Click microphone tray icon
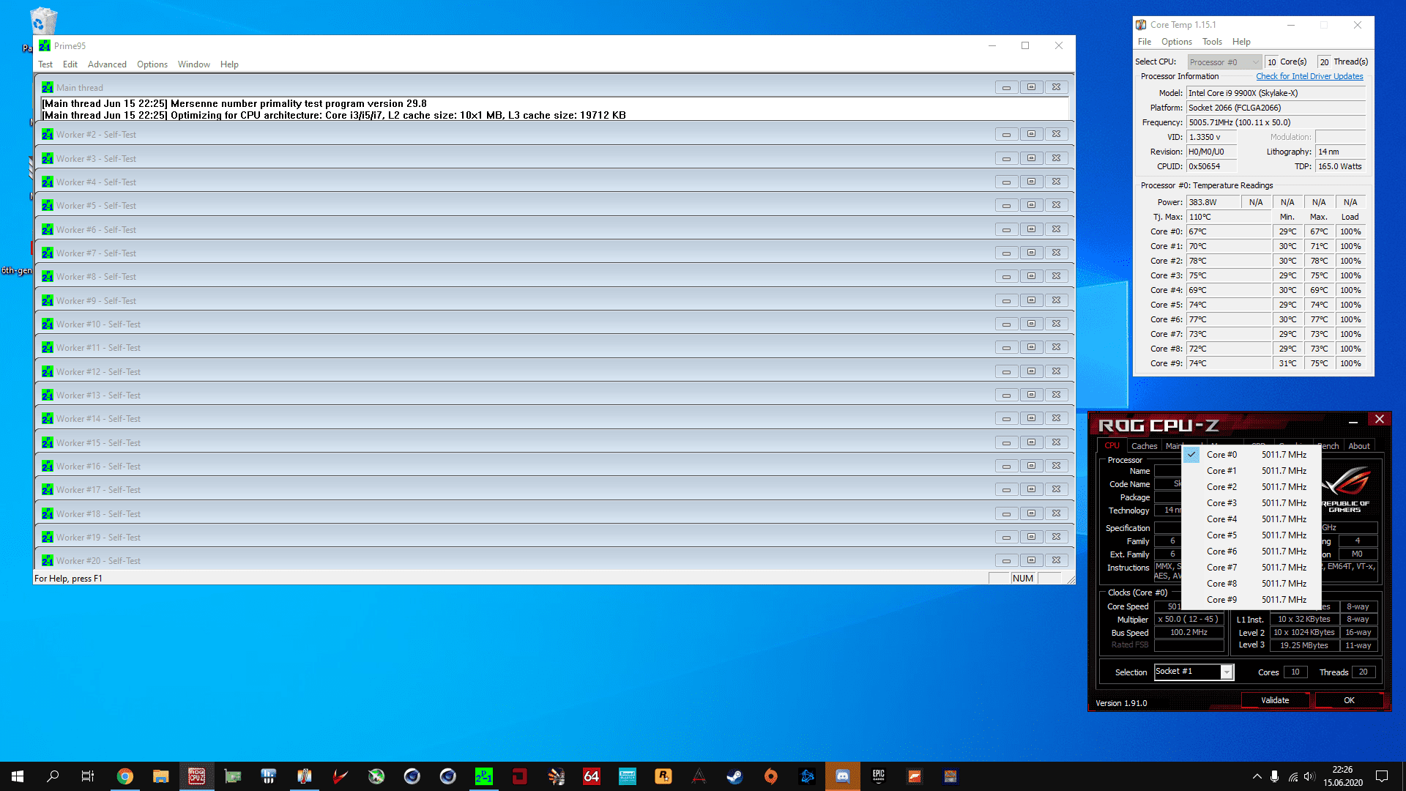This screenshot has height=791, width=1406. pos(1275,776)
